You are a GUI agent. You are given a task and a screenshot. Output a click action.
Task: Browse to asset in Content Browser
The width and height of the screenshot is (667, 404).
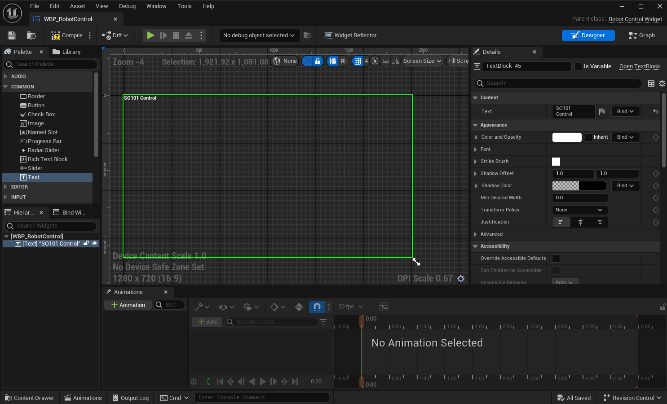tap(31, 35)
